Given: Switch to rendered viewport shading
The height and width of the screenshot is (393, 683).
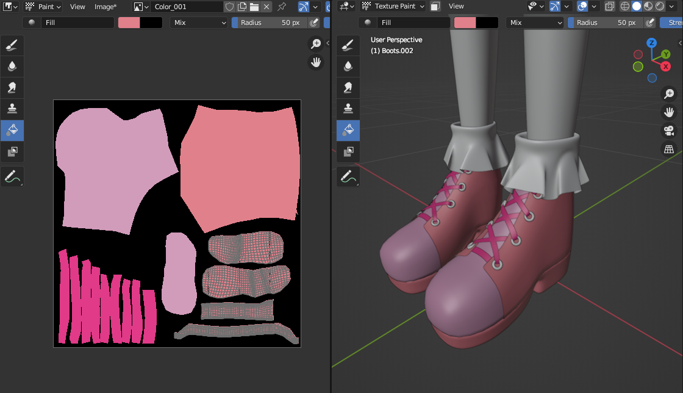Looking at the screenshot, I should click(x=660, y=6).
